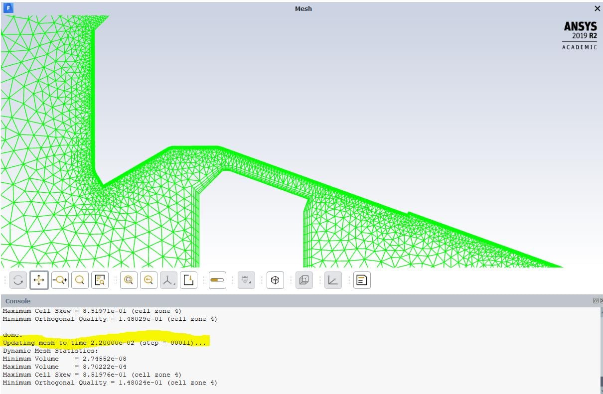This screenshot has width=603, height=394.
Task: Open the display options dropdown icon
Action: [246, 280]
